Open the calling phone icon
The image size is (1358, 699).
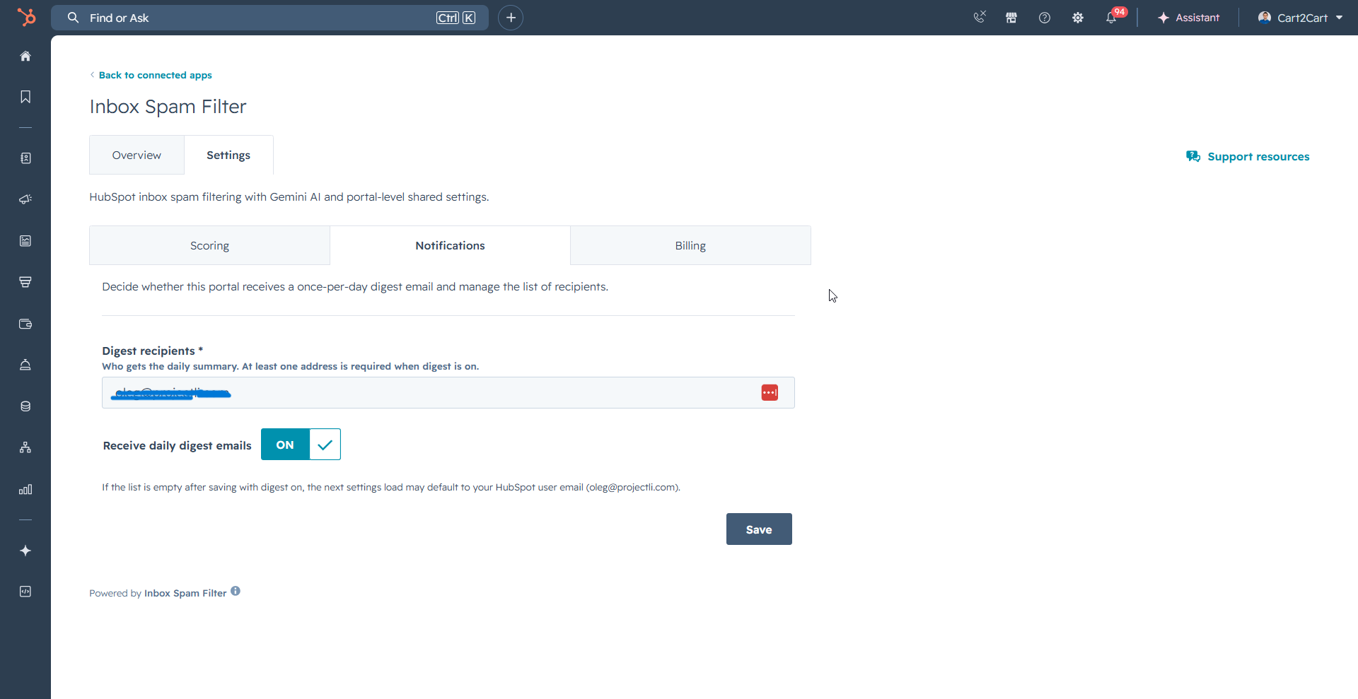point(980,18)
